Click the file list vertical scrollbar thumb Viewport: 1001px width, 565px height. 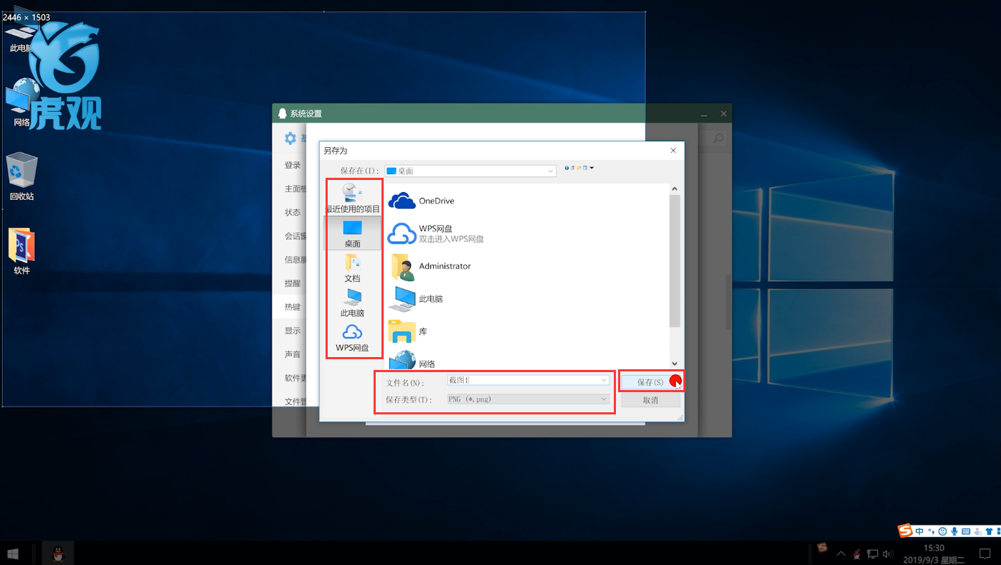(675, 260)
